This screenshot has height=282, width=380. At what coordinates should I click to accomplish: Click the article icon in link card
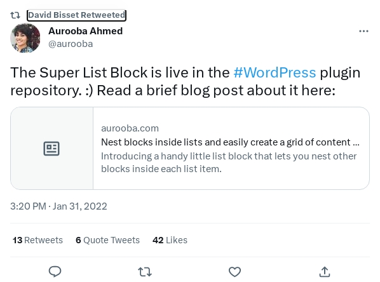pyautogui.click(x=51, y=148)
